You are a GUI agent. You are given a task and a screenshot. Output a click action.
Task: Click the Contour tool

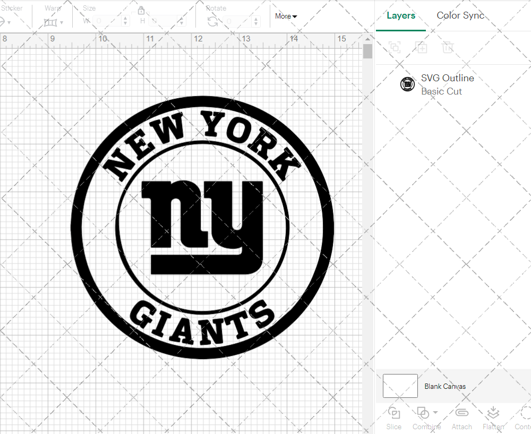coord(524,419)
